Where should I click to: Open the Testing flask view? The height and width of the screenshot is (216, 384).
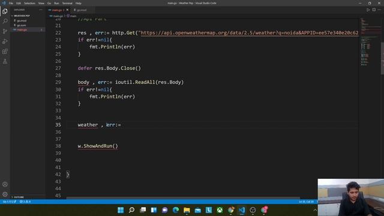tap(5, 61)
